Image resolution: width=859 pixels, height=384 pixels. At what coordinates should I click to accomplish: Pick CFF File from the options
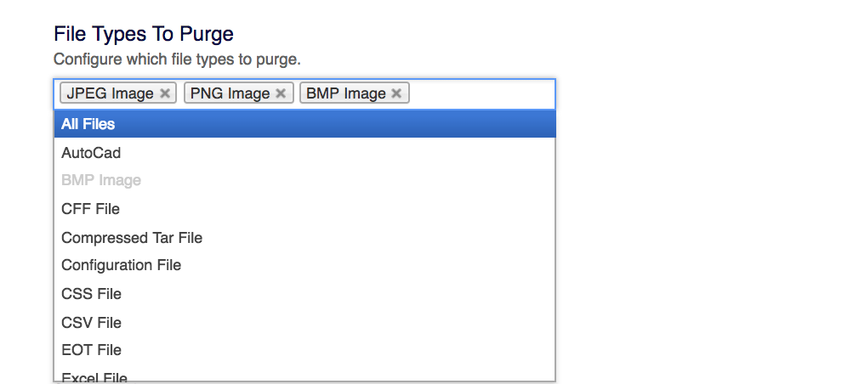[90, 209]
